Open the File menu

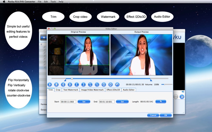click(x=39, y=2)
